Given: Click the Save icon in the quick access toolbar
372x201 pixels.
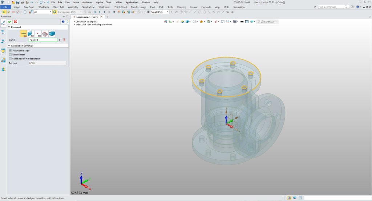Looking at the screenshot, I should [18, 2].
